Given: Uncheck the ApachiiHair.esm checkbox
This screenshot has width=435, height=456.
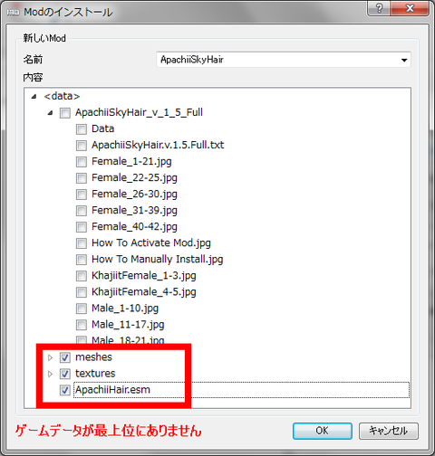Looking at the screenshot, I should point(65,390).
